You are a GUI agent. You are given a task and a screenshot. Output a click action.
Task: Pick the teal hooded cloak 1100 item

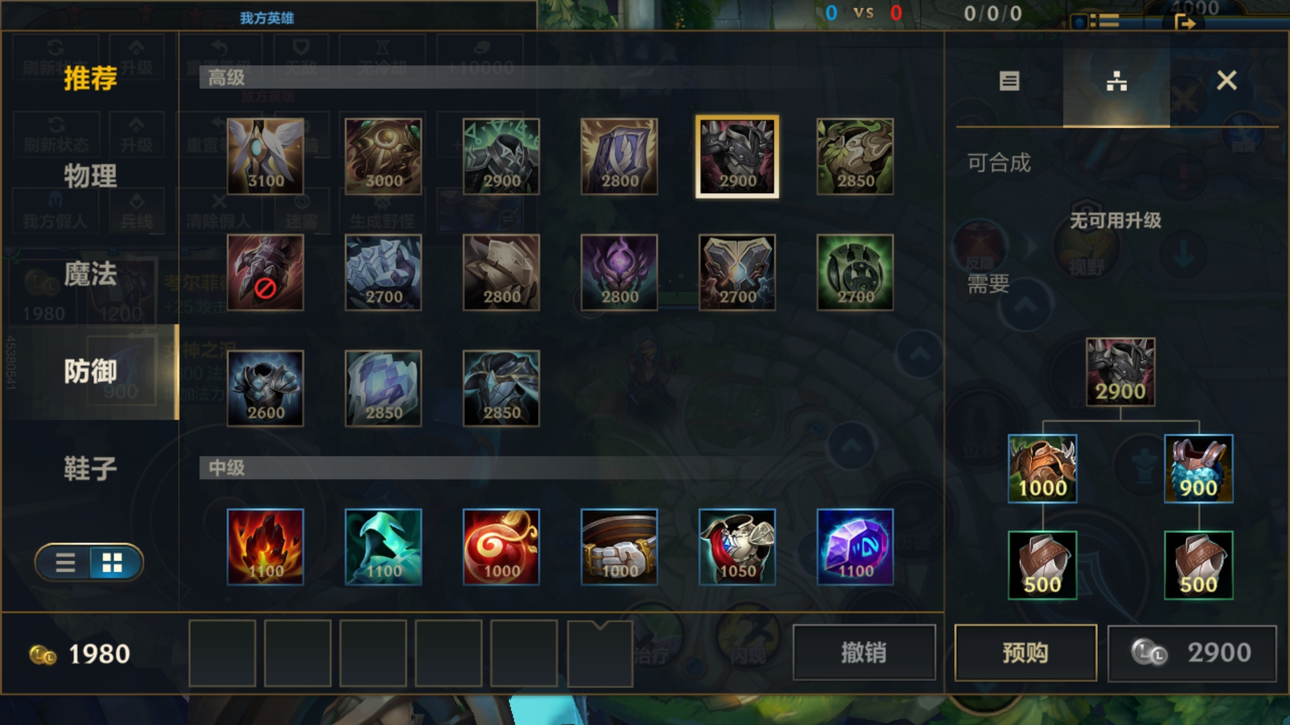click(x=383, y=546)
